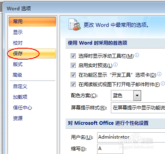Disable 在阅读版式视图下打开电子邮件附件 checkbox

click(73, 84)
